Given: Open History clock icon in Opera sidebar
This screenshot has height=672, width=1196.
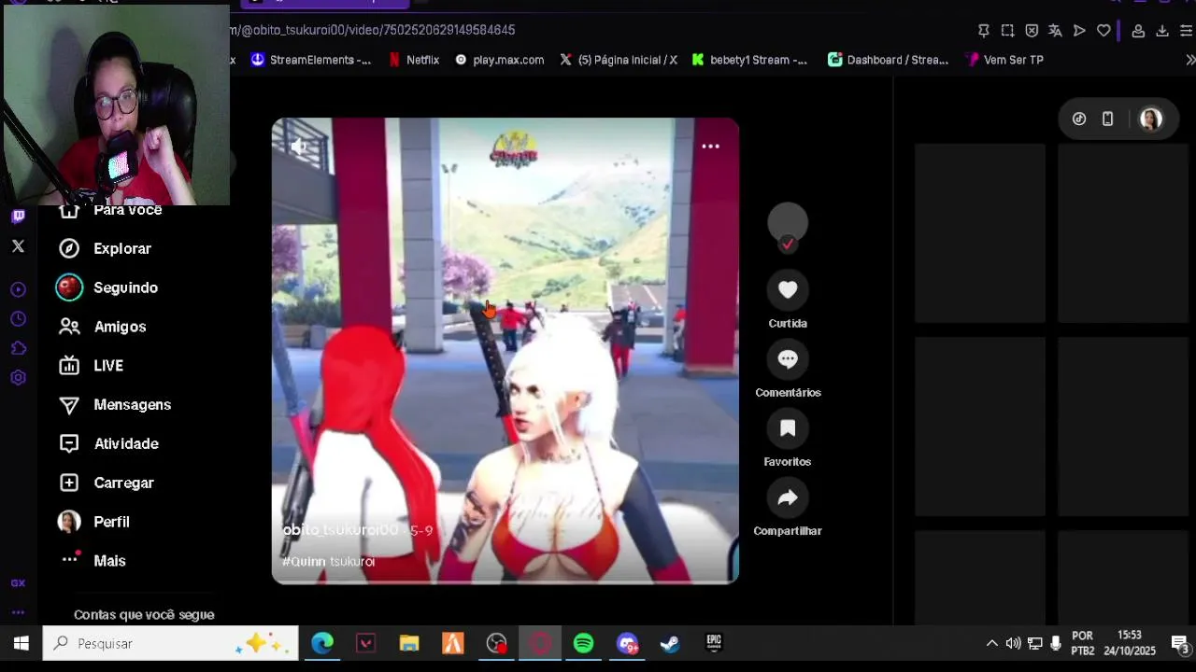Looking at the screenshot, I should [x=18, y=319].
